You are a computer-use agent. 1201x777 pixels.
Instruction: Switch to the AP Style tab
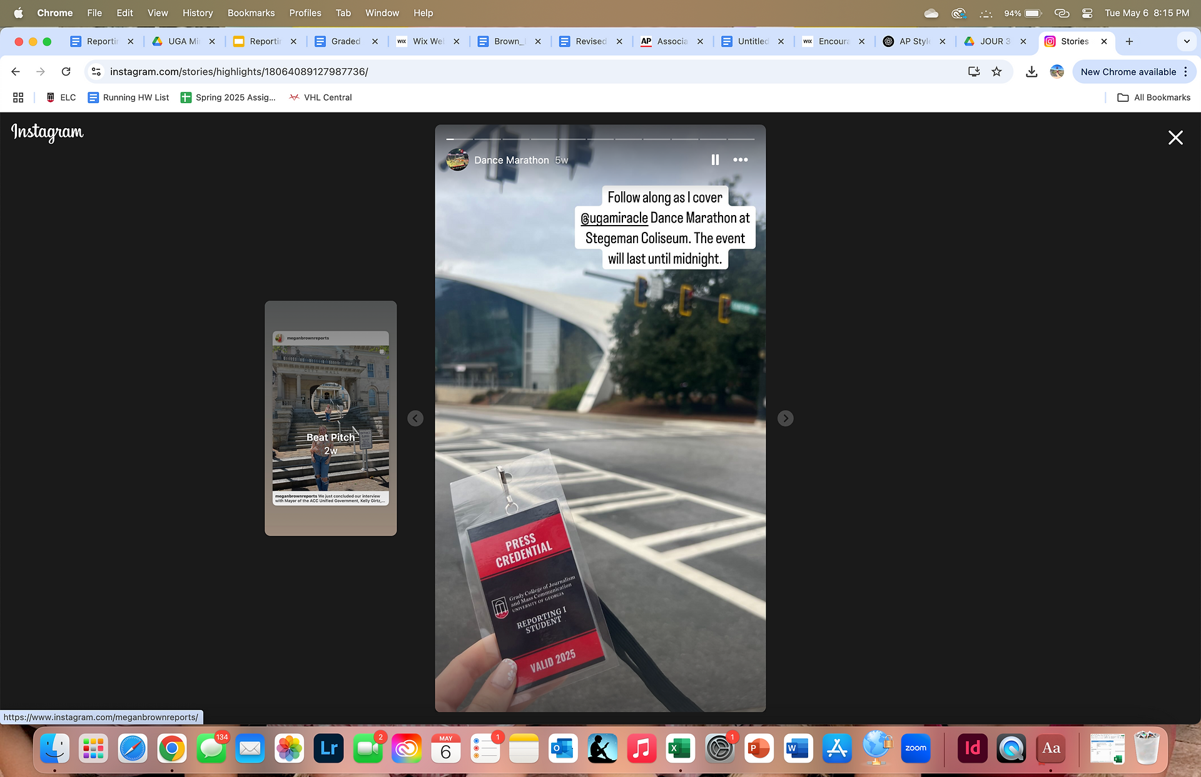914,41
